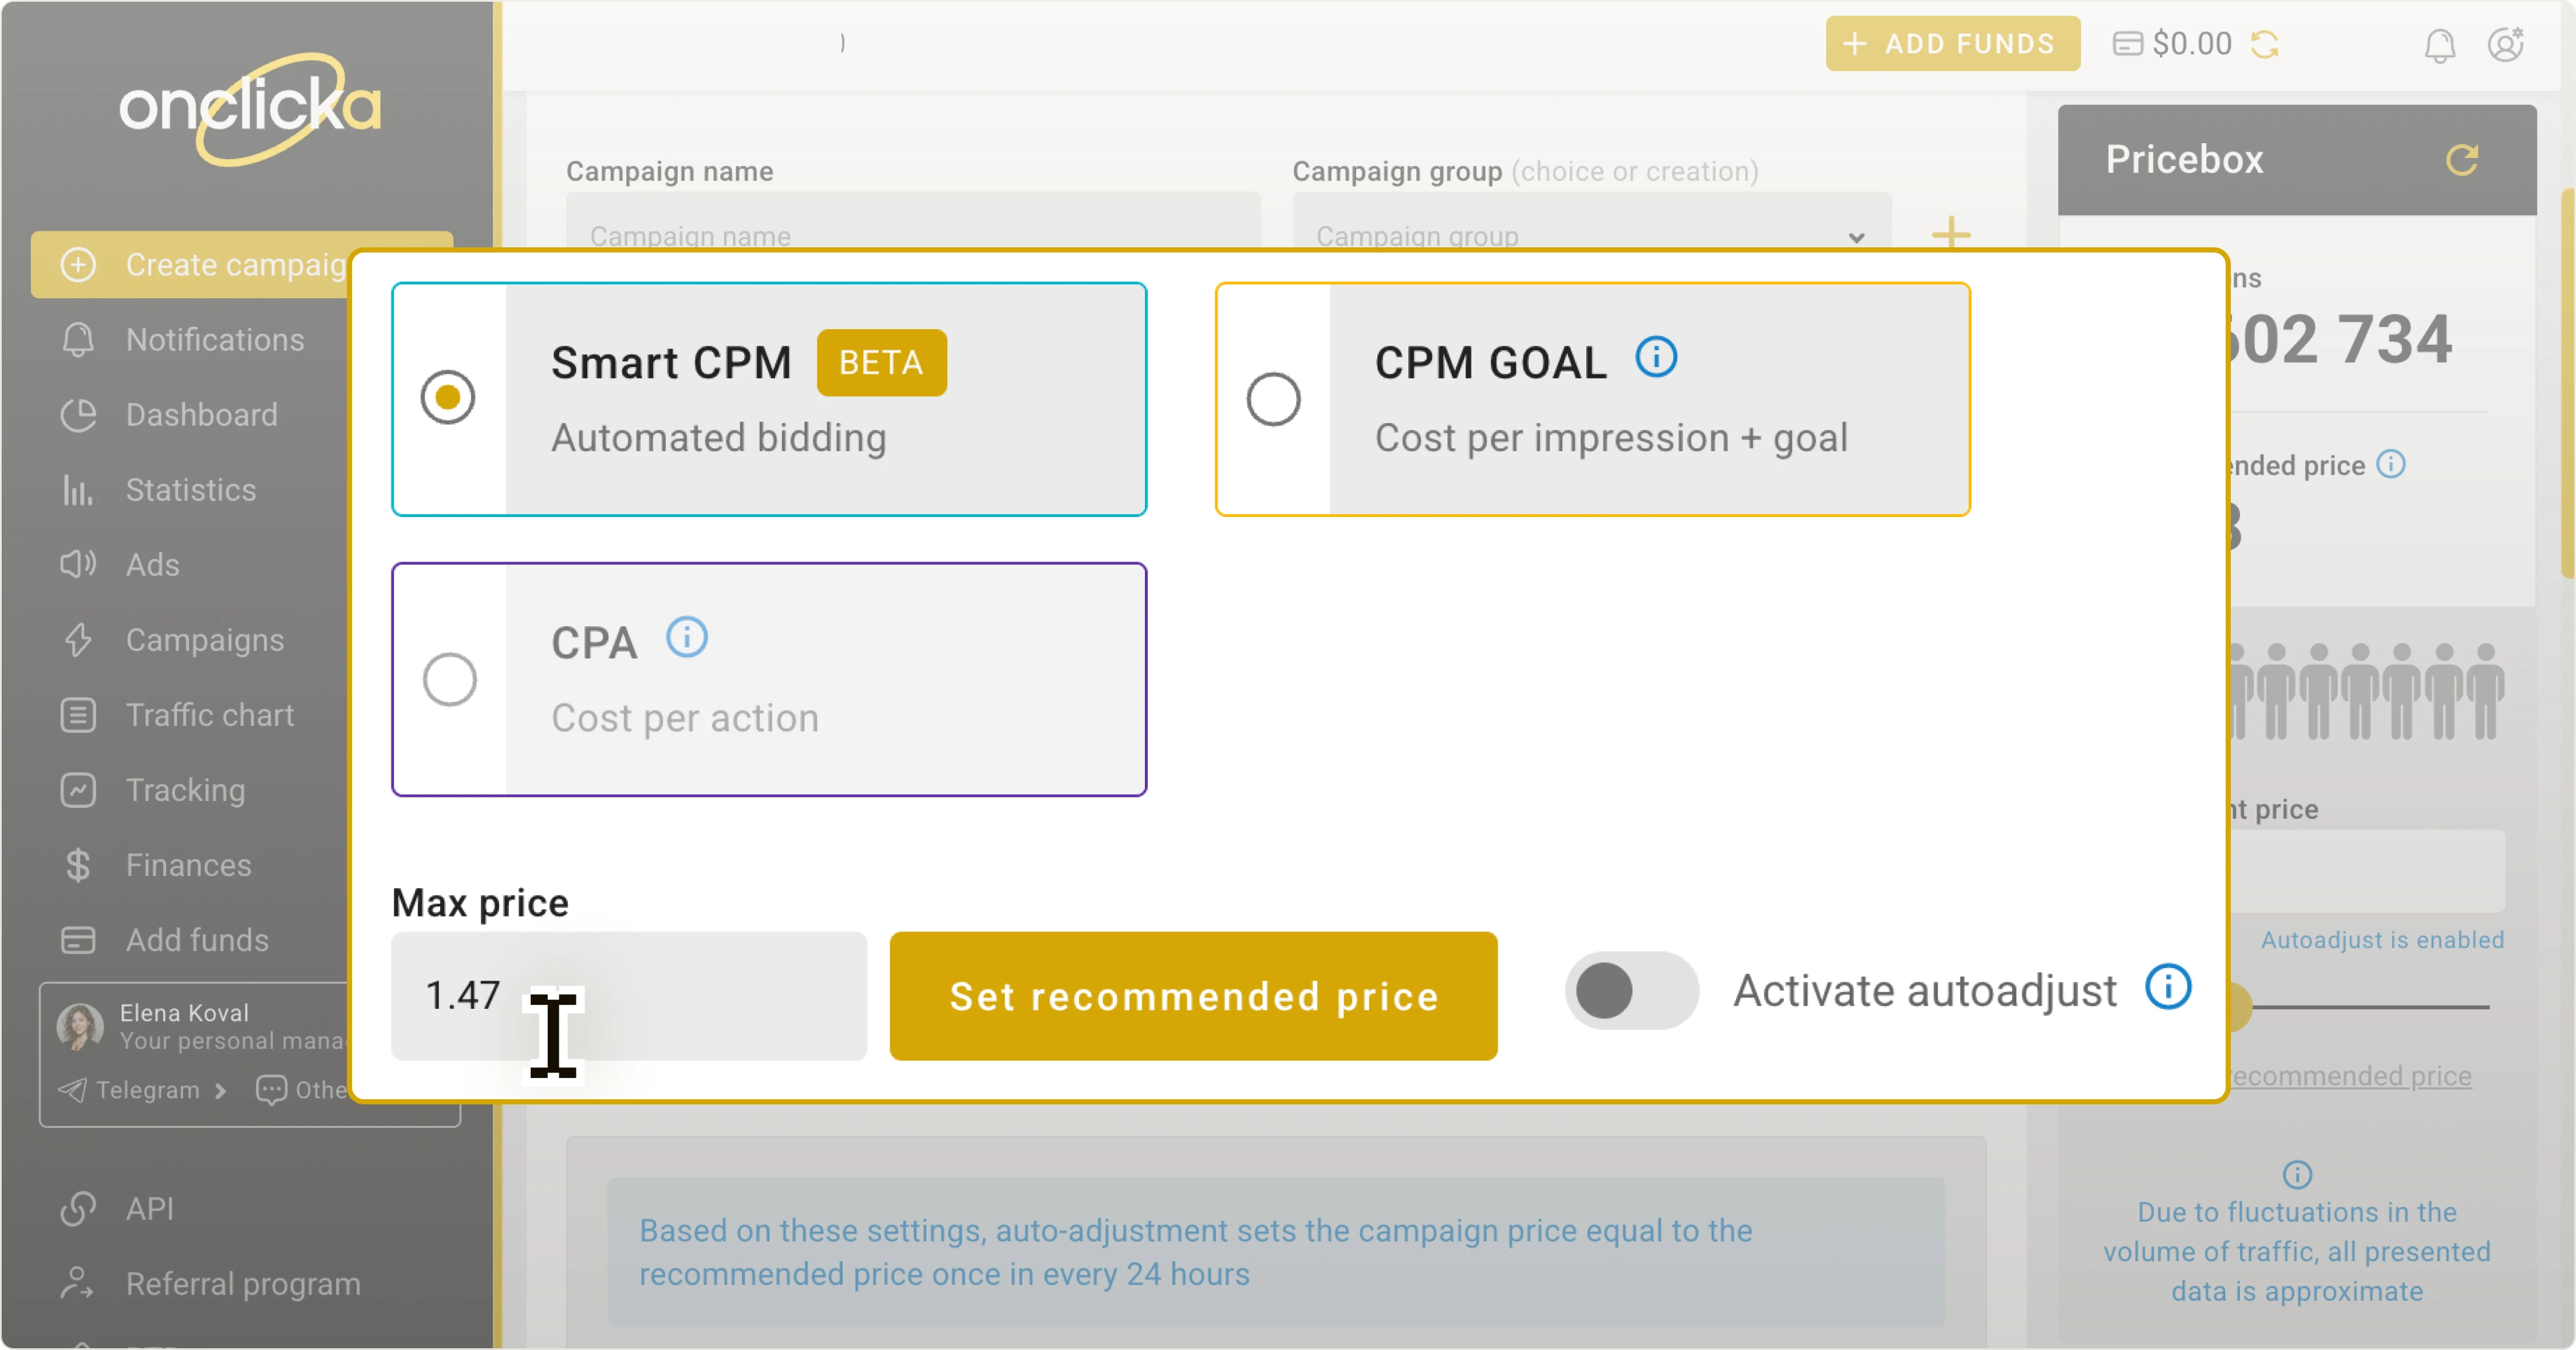This screenshot has width=2576, height=1350.
Task: Click Set recommended price
Action: click(x=1193, y=995)
